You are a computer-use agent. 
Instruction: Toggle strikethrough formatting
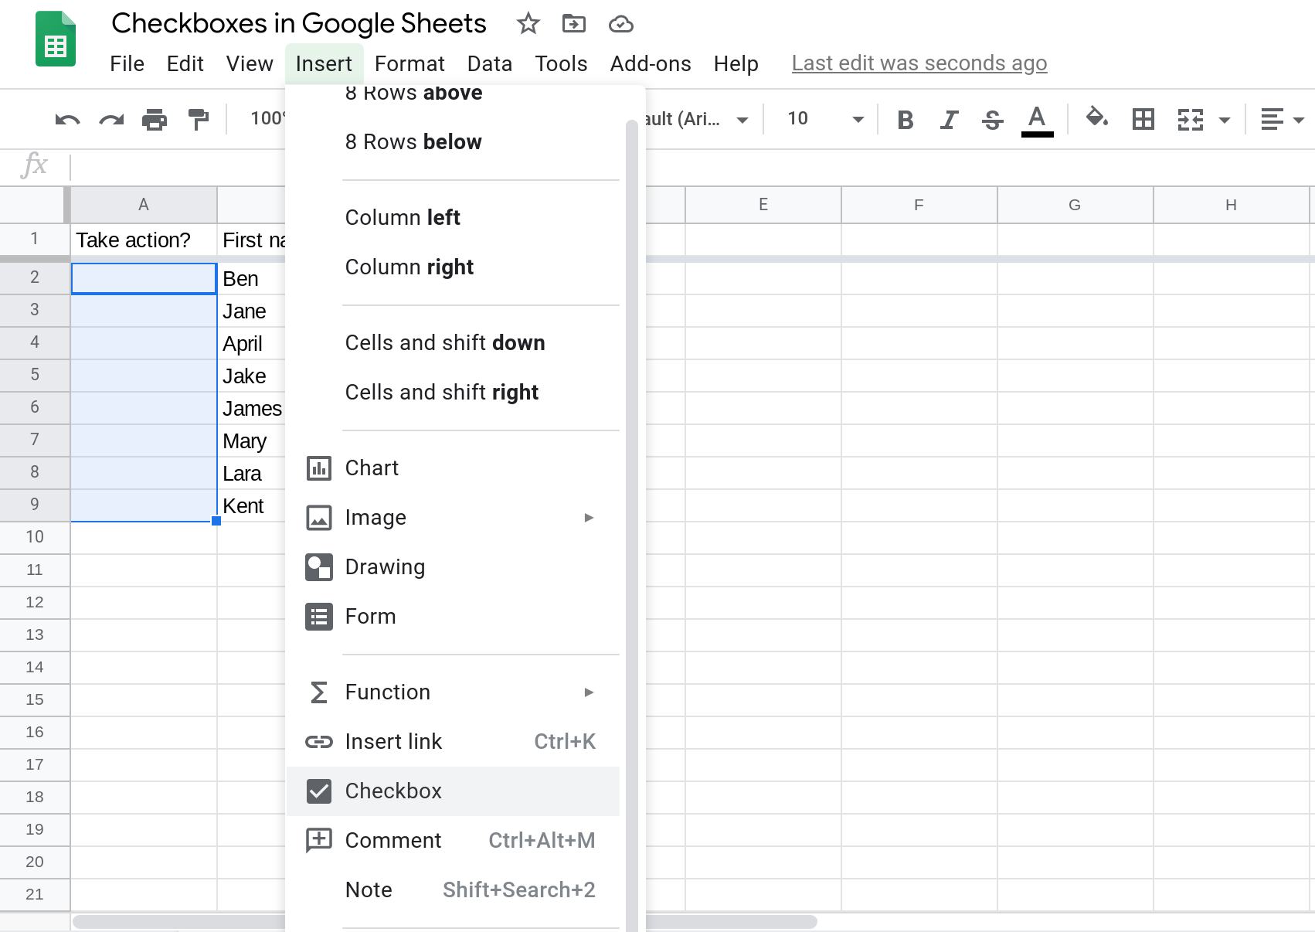click(x=993, y=120)
